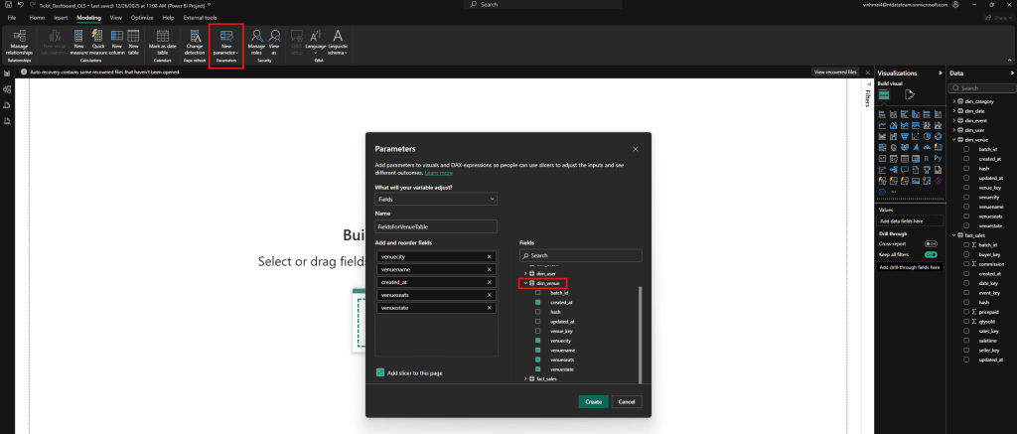The width and height of the screenshot is (1017, 434).
Task: Switch to the Insert ribbon tab
Action: [x=62, y=18]
